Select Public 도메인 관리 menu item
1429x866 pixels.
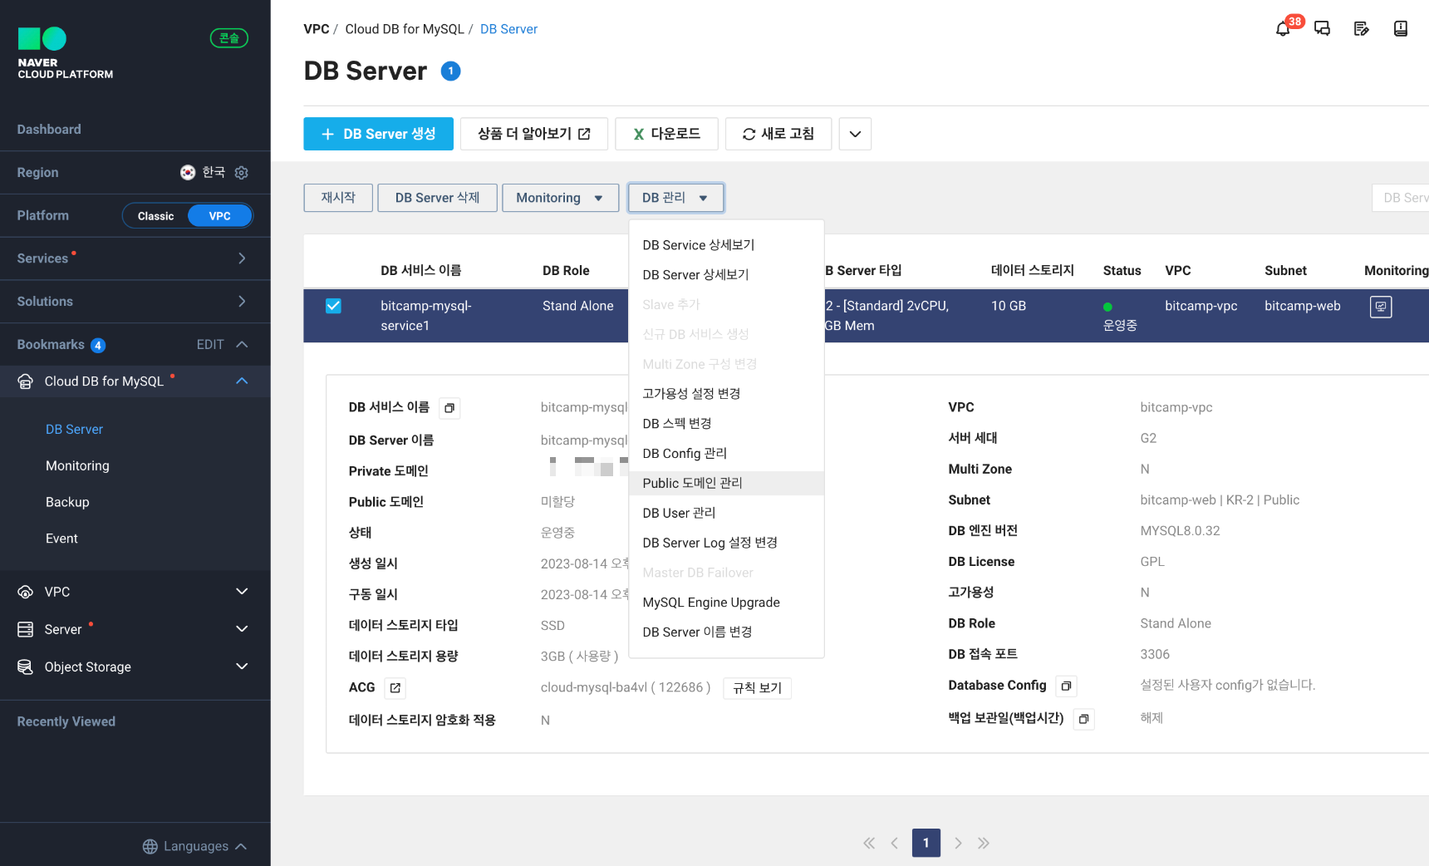pyautogui.click(x=727, y=484)
